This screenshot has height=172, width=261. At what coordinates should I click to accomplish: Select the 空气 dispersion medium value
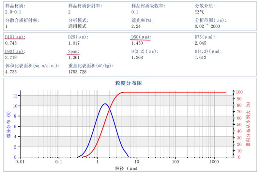(199, 12)
